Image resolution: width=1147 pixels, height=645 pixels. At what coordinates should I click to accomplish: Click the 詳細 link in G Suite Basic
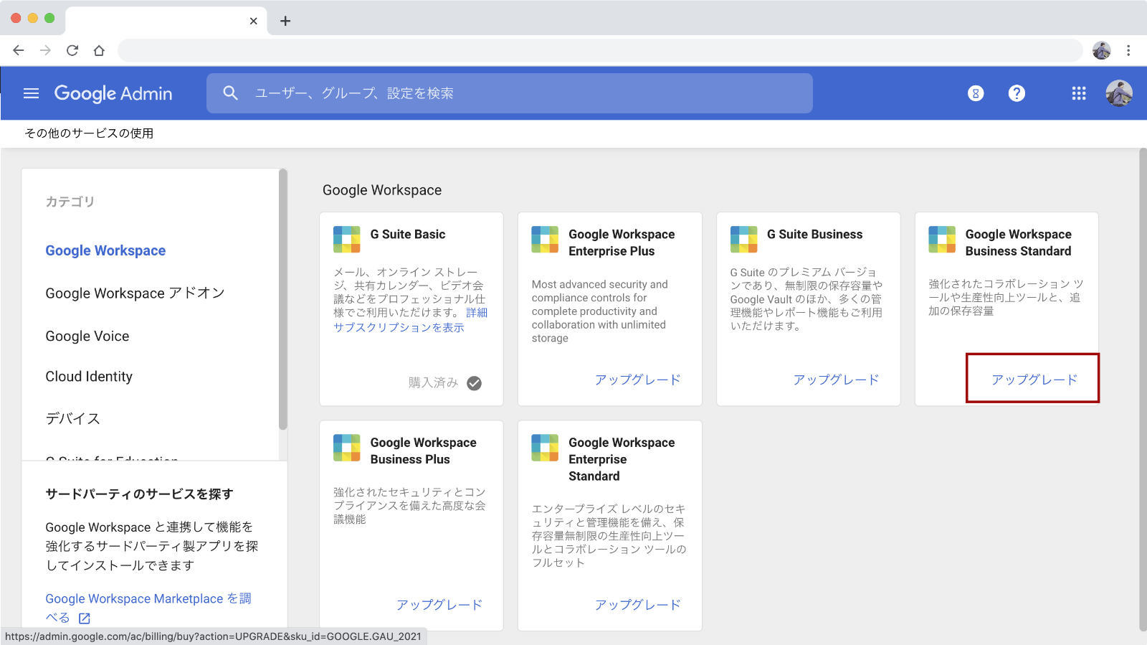pyautogui.click(x=477, y=313)
